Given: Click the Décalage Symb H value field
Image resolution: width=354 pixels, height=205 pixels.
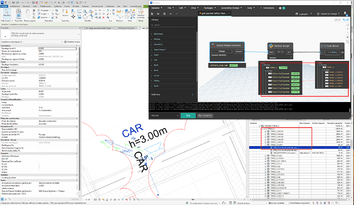Looking at the screenshot, I should pyautogui.click(x=57, y=48).
